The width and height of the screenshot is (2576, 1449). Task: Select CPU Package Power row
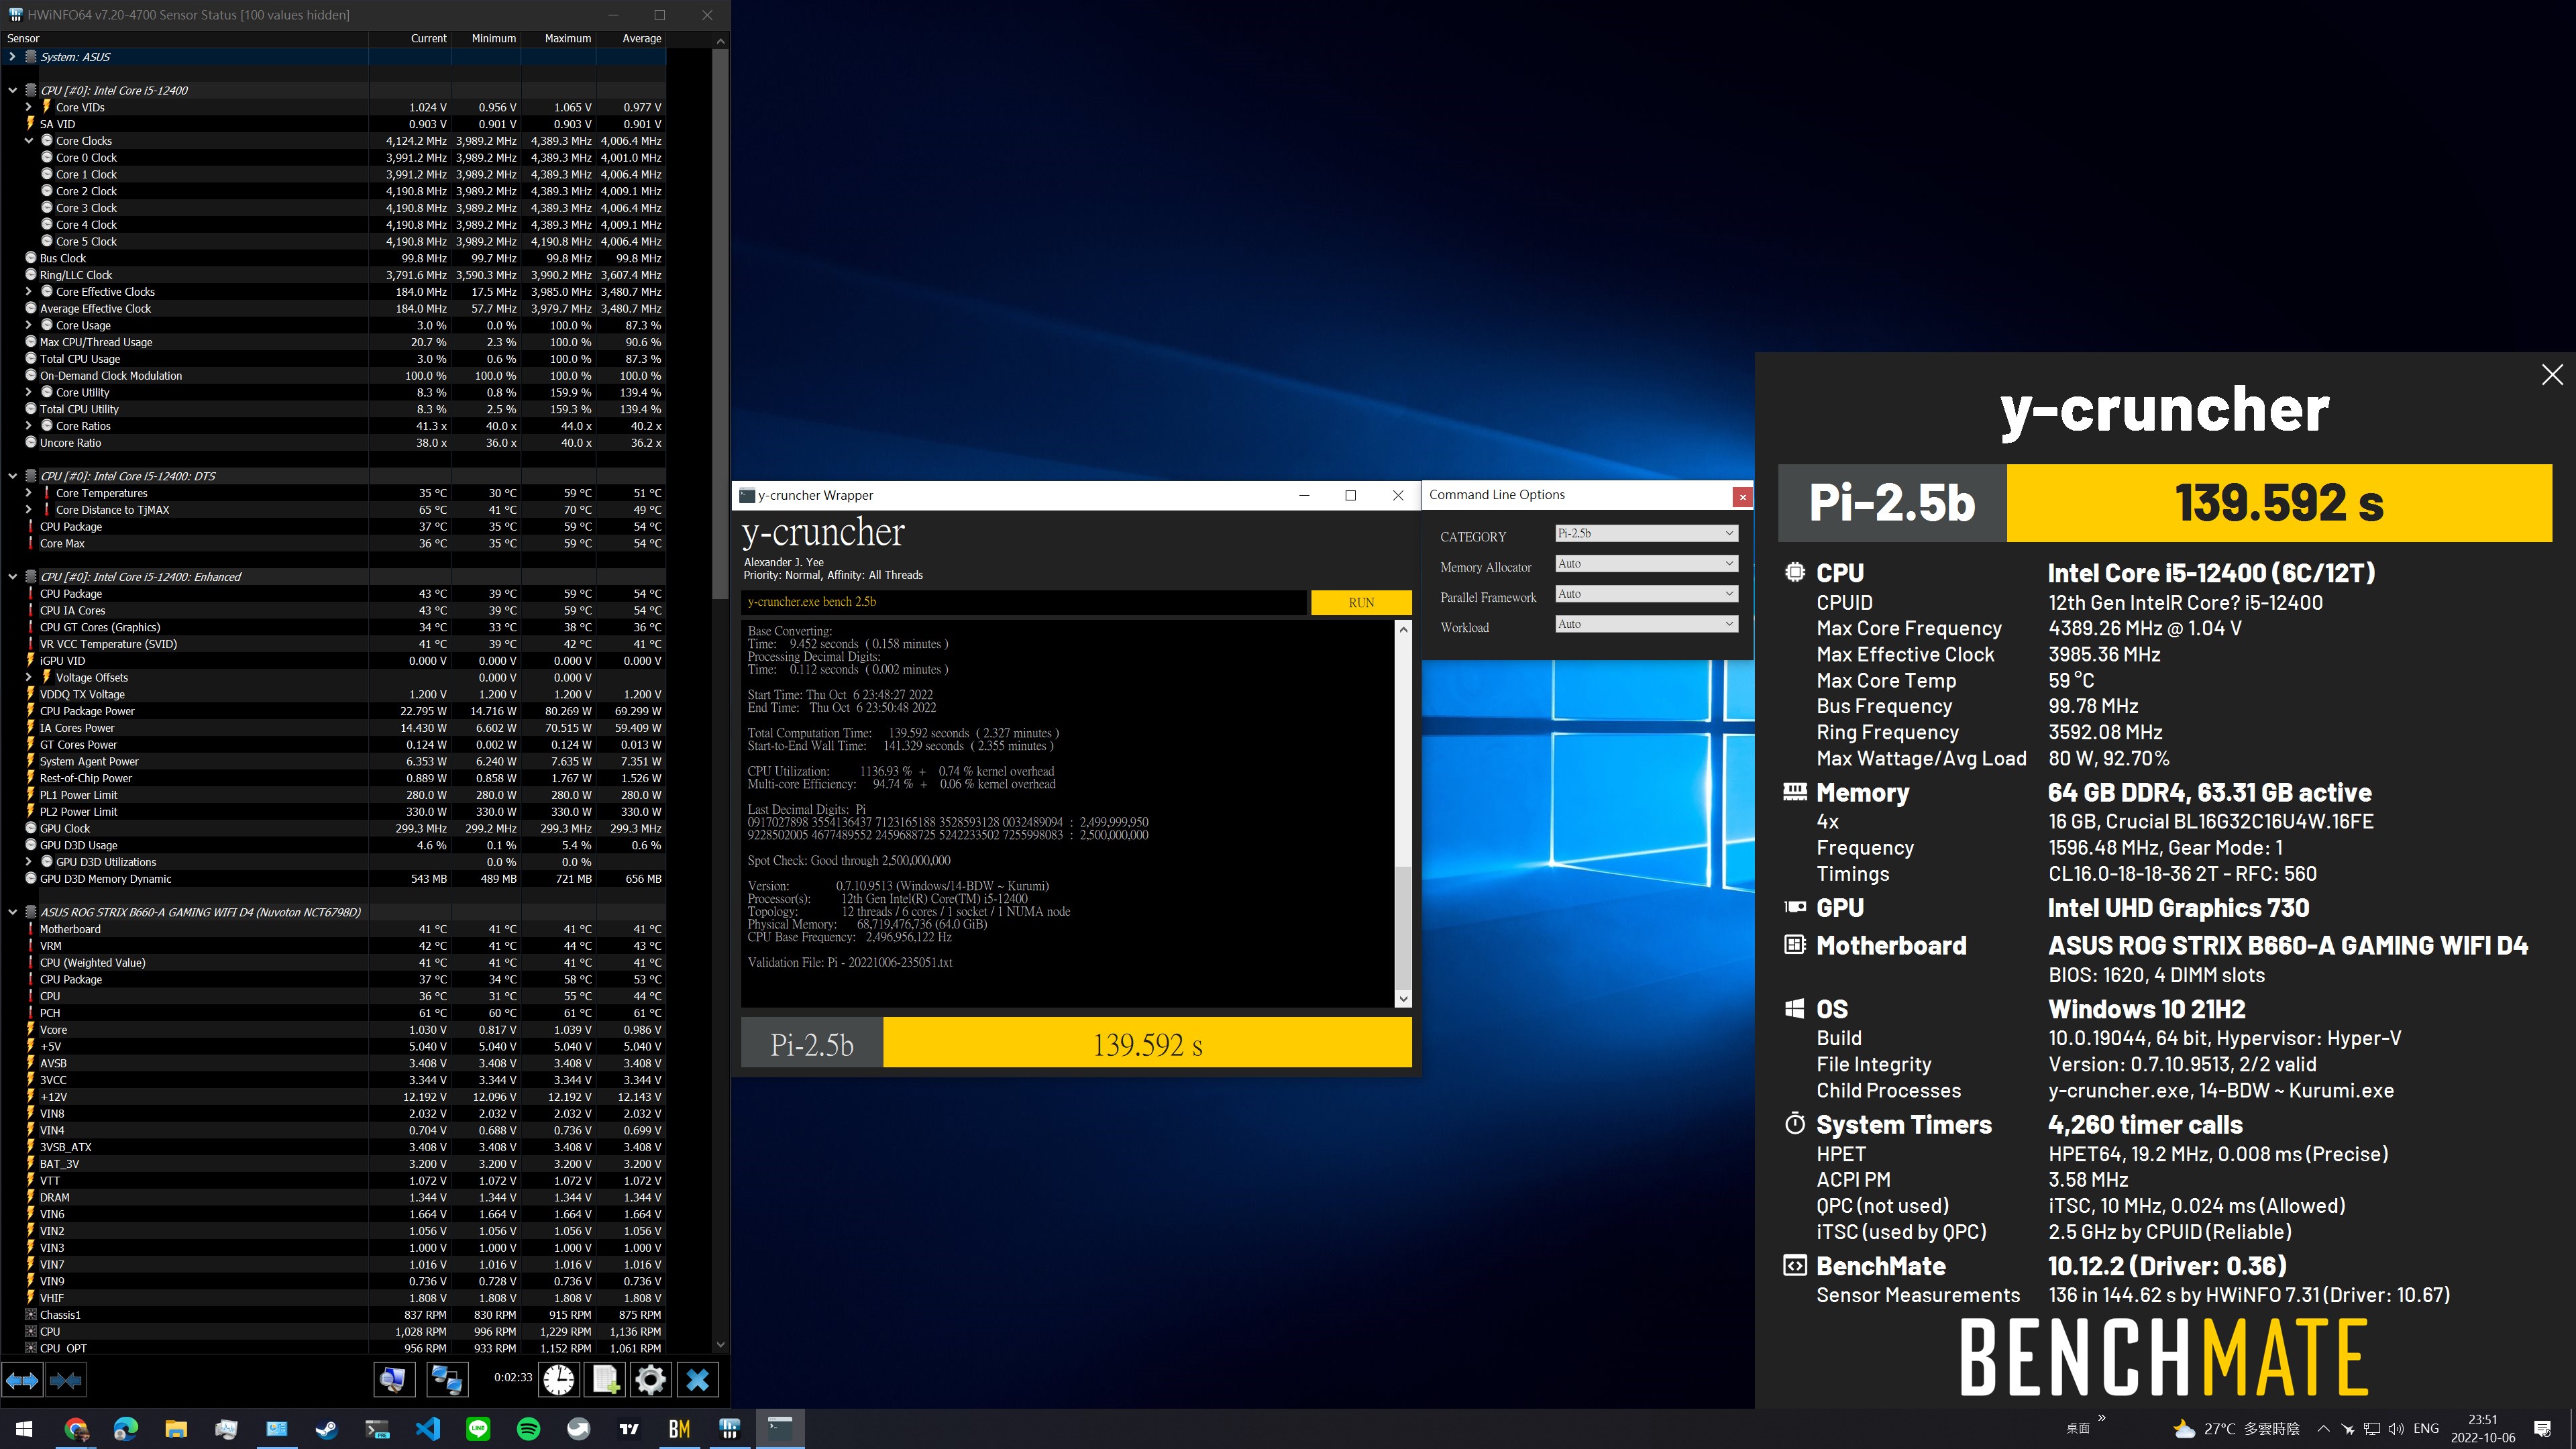[x=334, y=711]
